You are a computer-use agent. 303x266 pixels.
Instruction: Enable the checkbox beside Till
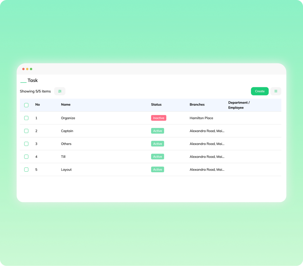[x=26, y=157]
